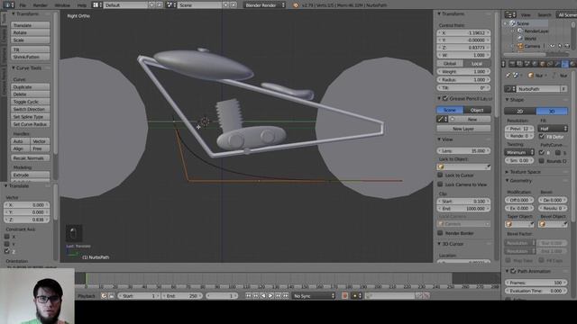Toggle the Path Animation checkbox
The height and width of the screenshot is (324, 577).
tap(513, 271)
